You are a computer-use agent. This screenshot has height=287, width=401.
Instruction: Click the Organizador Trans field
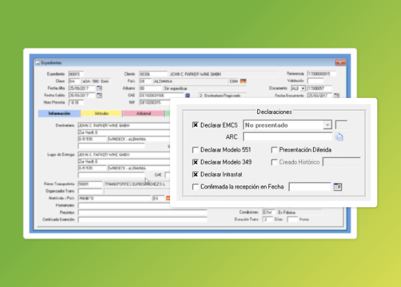pyautogui.click(x=90, y=191)
